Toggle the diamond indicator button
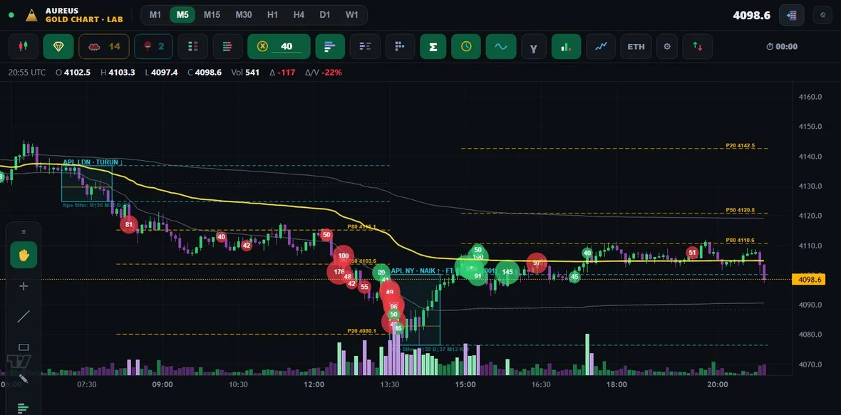Viewport: 841px width, 415px height. click(58, 46)
